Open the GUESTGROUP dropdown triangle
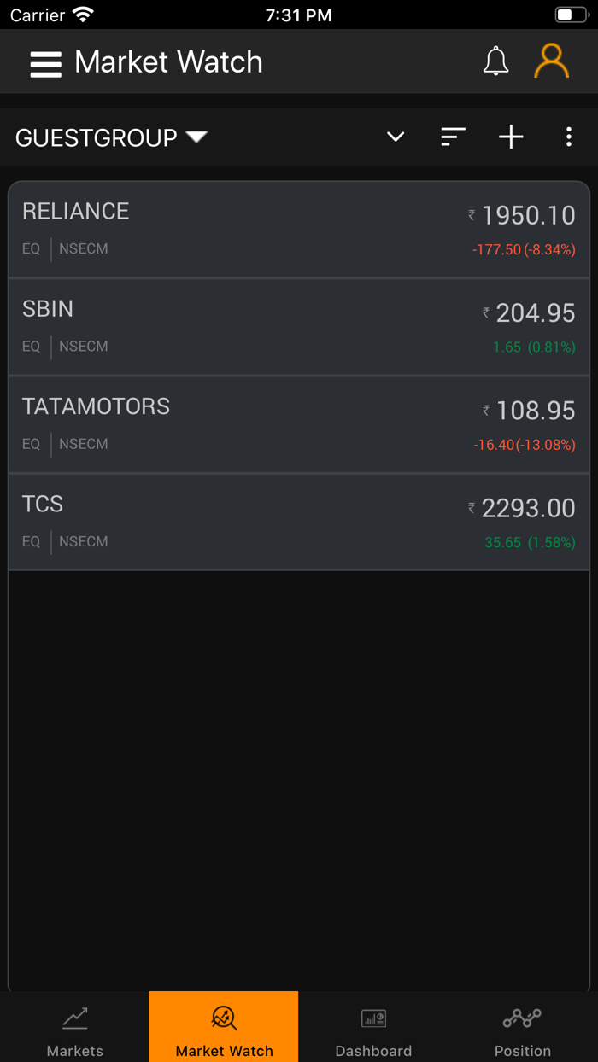 coord(196,137)
